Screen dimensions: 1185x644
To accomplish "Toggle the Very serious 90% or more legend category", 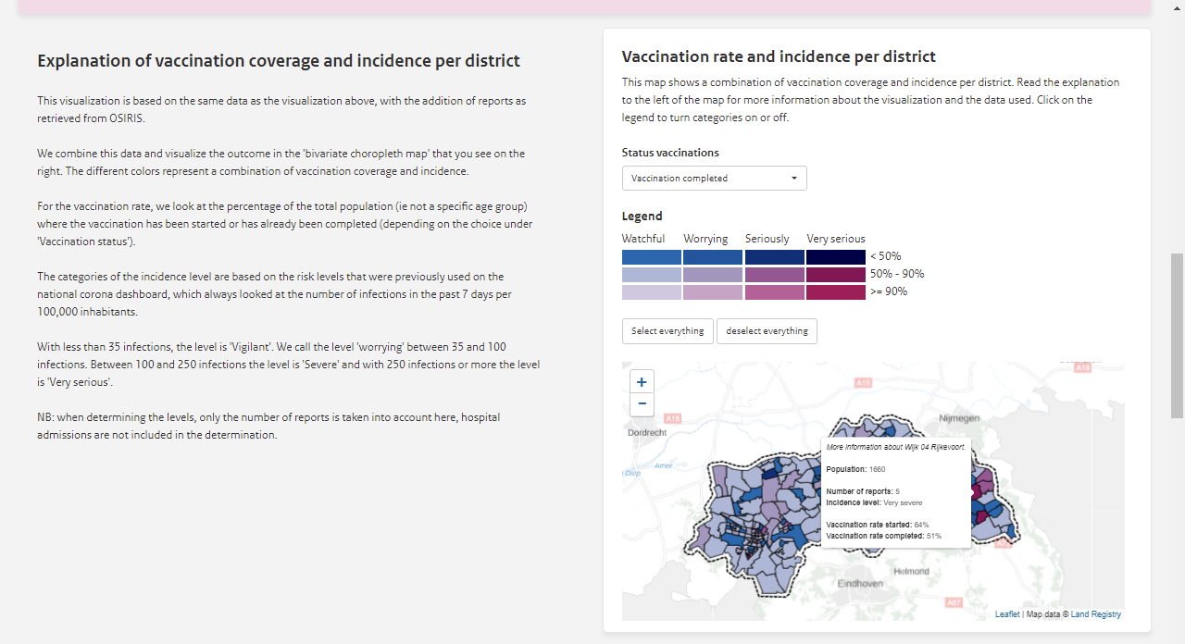I will point(835,291).
